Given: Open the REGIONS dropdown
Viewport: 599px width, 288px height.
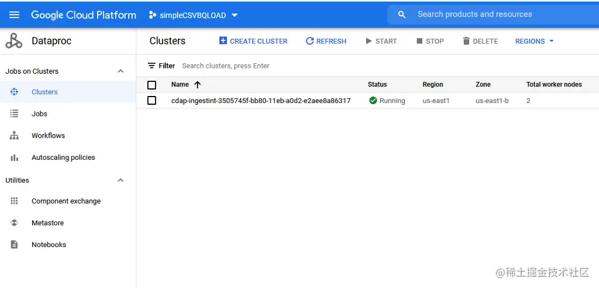Looking at the screenshot, I should pyautogui.click(x=535, y=42).
